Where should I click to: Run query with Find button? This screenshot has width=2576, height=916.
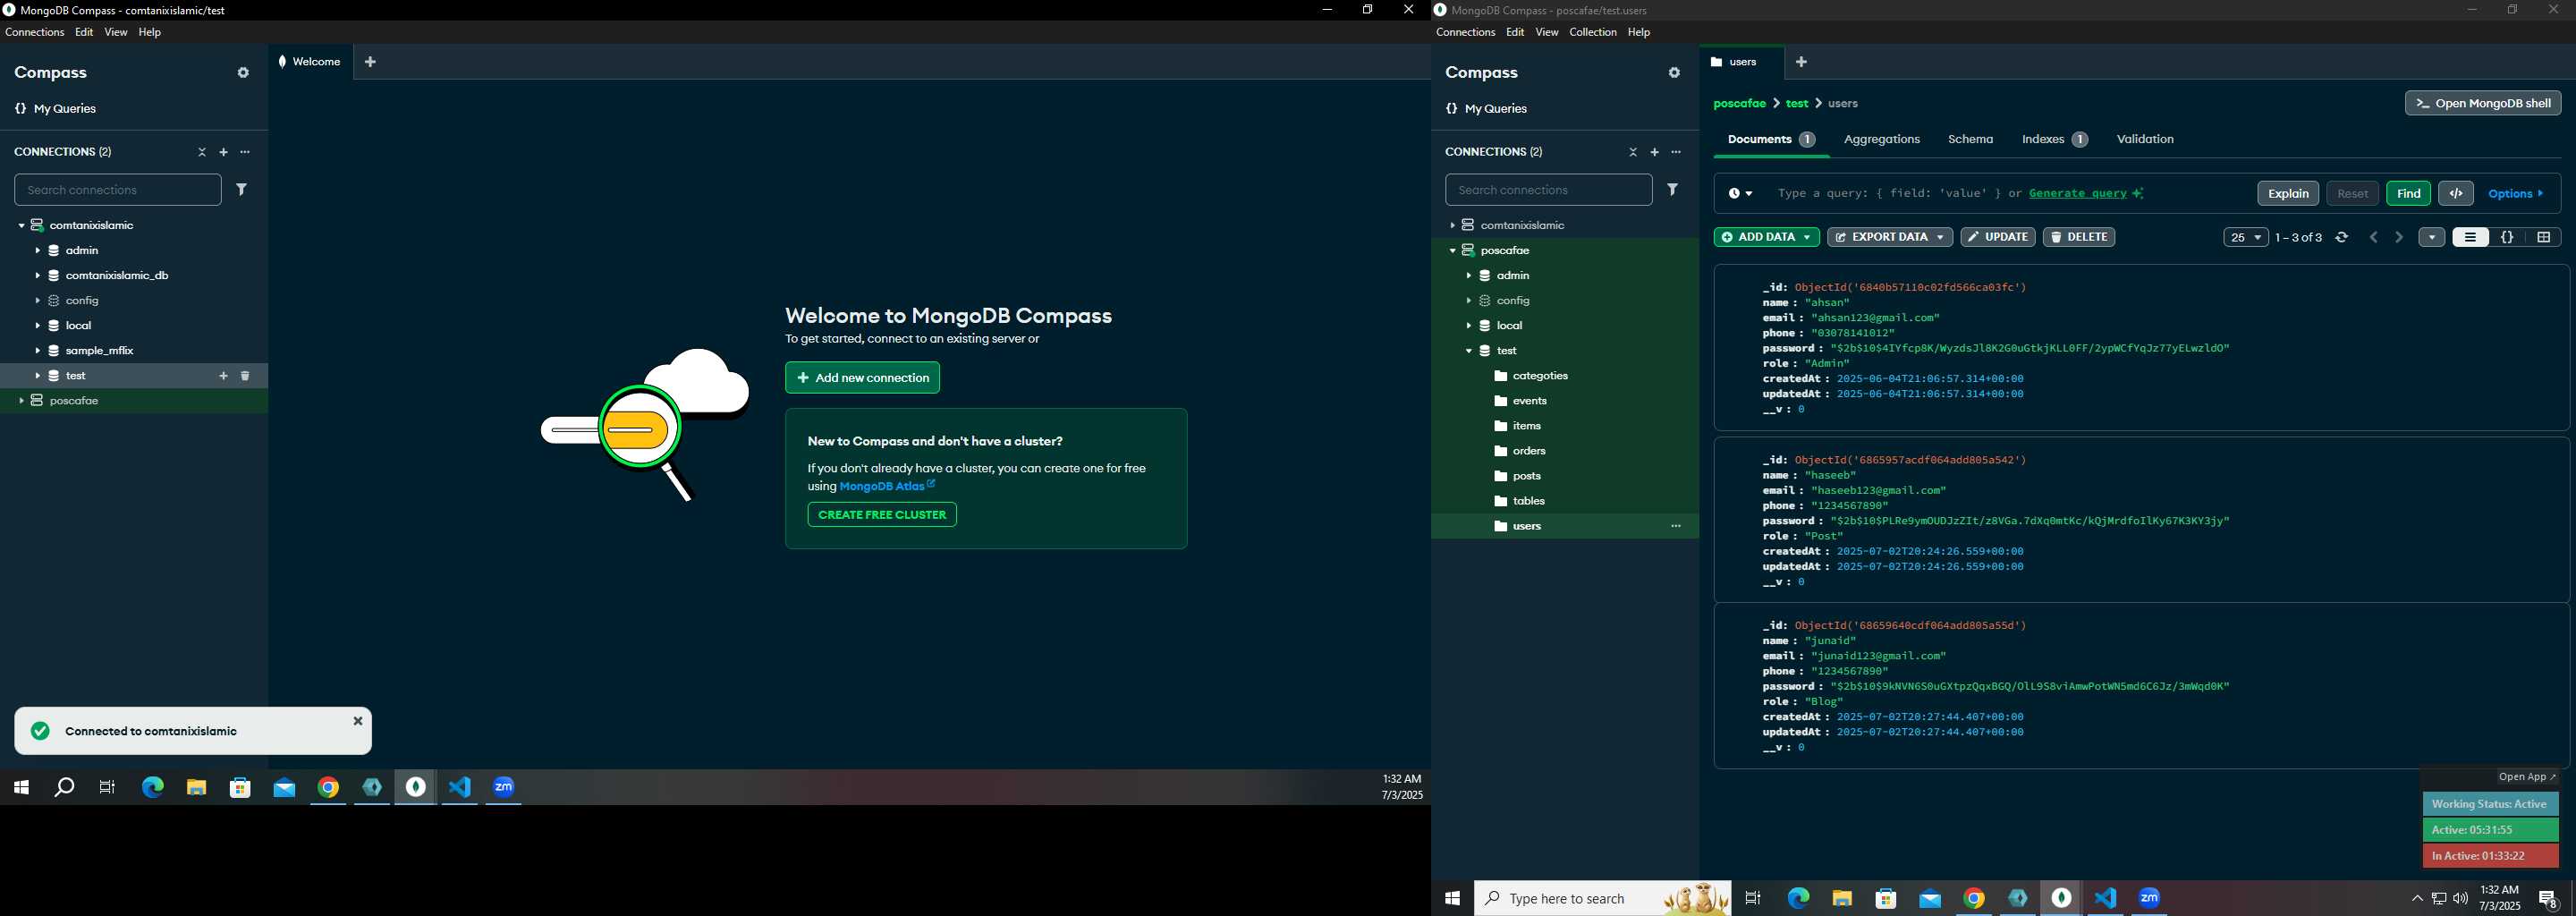(2408, 193)
